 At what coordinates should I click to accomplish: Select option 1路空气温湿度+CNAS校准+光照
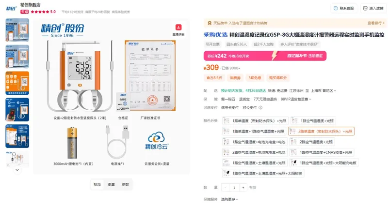point(322,152)
